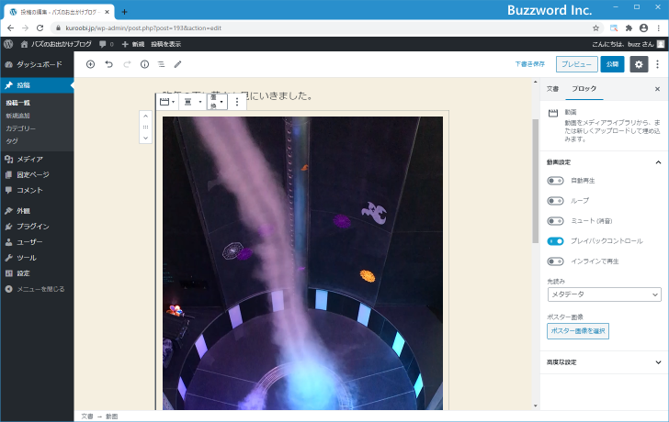Click the 動画 breadcrumb at bottom
The height and width of the screenshot is (422, 669).
112,416
